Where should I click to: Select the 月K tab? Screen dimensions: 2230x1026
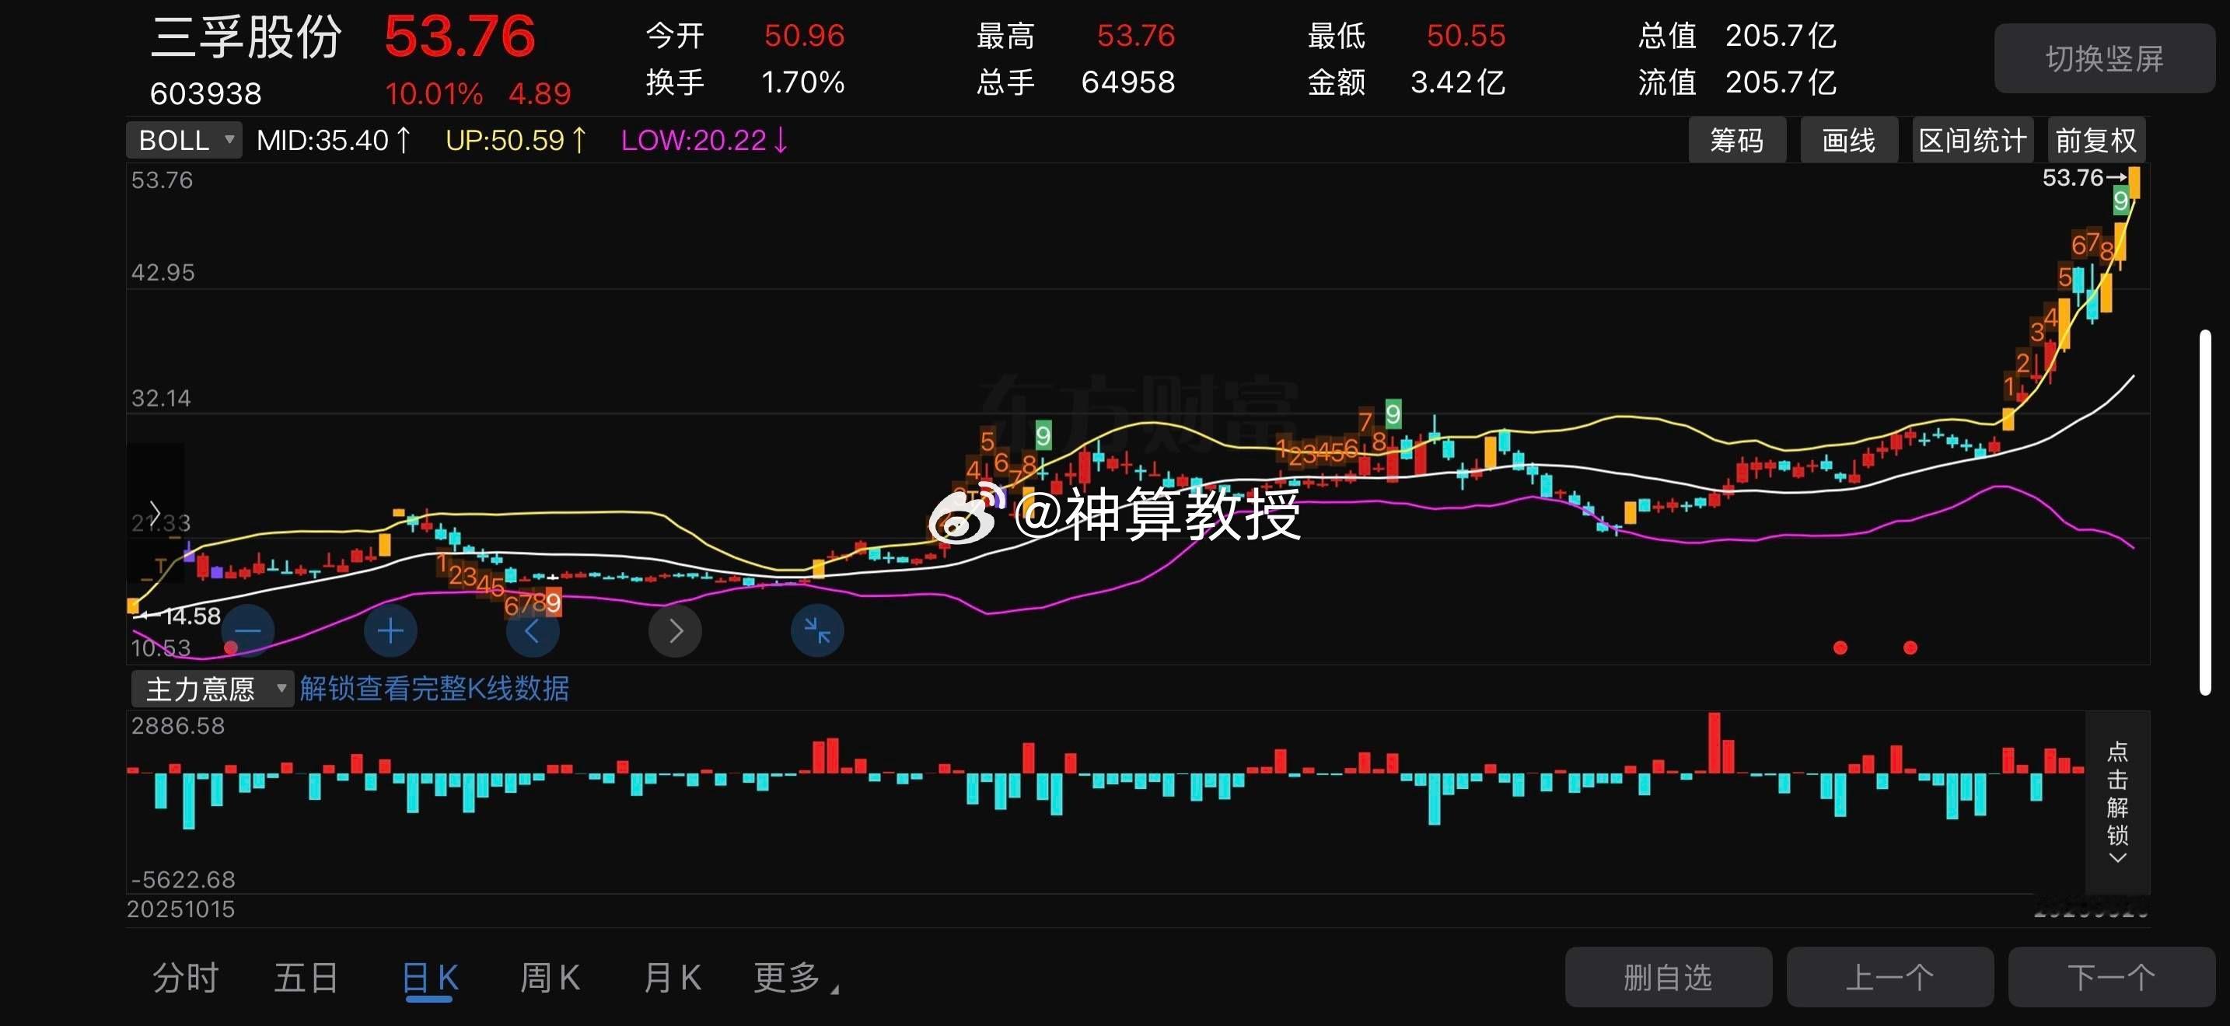tap(672, 979)
